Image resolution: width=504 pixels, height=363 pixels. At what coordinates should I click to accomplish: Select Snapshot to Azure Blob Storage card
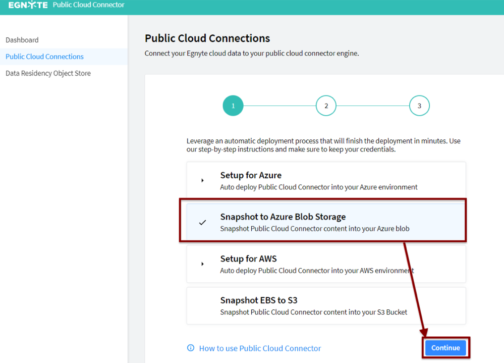coord(326,222)
